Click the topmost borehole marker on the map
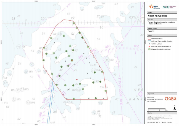This screenshot has height=126, width=179. 74,23
